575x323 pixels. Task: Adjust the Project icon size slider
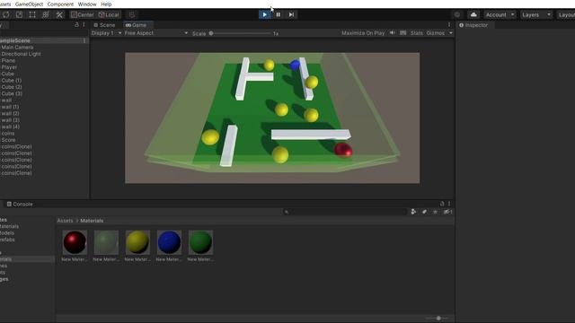point(438,319)
